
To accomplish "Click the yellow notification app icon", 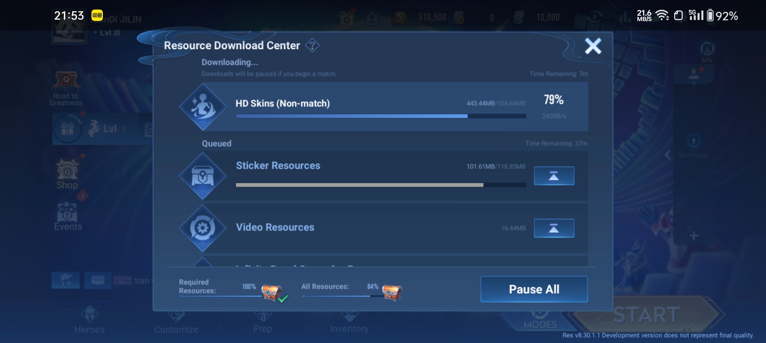I will tap(97, 15).
